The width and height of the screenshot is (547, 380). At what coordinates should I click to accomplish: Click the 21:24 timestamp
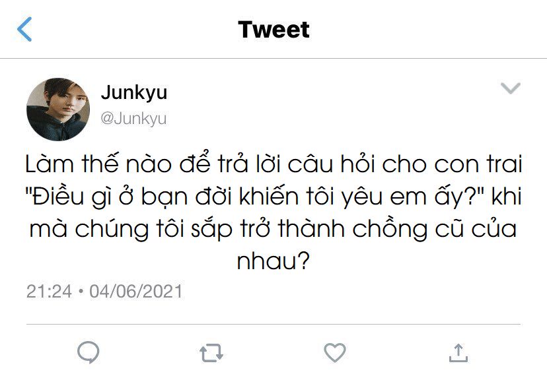[48, 291]
